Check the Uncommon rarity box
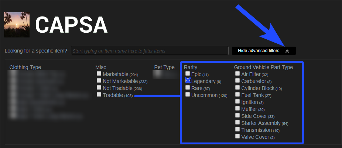Viewport: 342px width, 148px height. (x=188, y=95)
